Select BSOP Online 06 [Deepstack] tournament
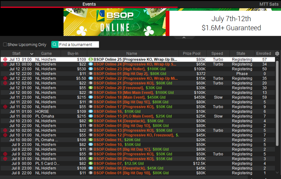Viewport: 281px width, 179px height. tap(138, 168)
